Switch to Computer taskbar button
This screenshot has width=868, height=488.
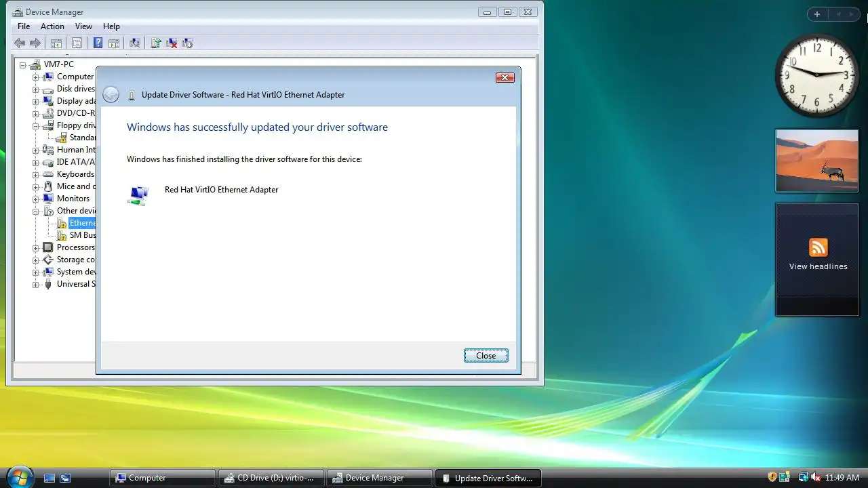tap(163, 478)
